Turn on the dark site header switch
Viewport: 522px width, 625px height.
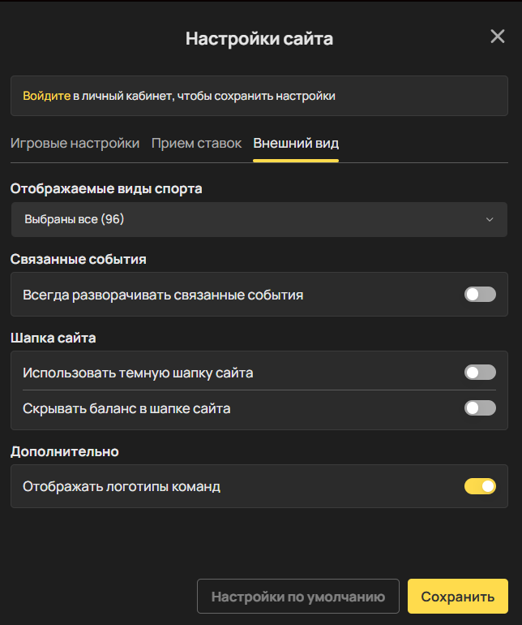pyautogui.click(x=480, y=373)
